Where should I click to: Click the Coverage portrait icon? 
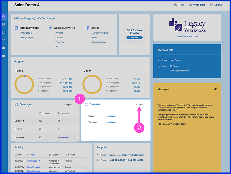point(16,105)
